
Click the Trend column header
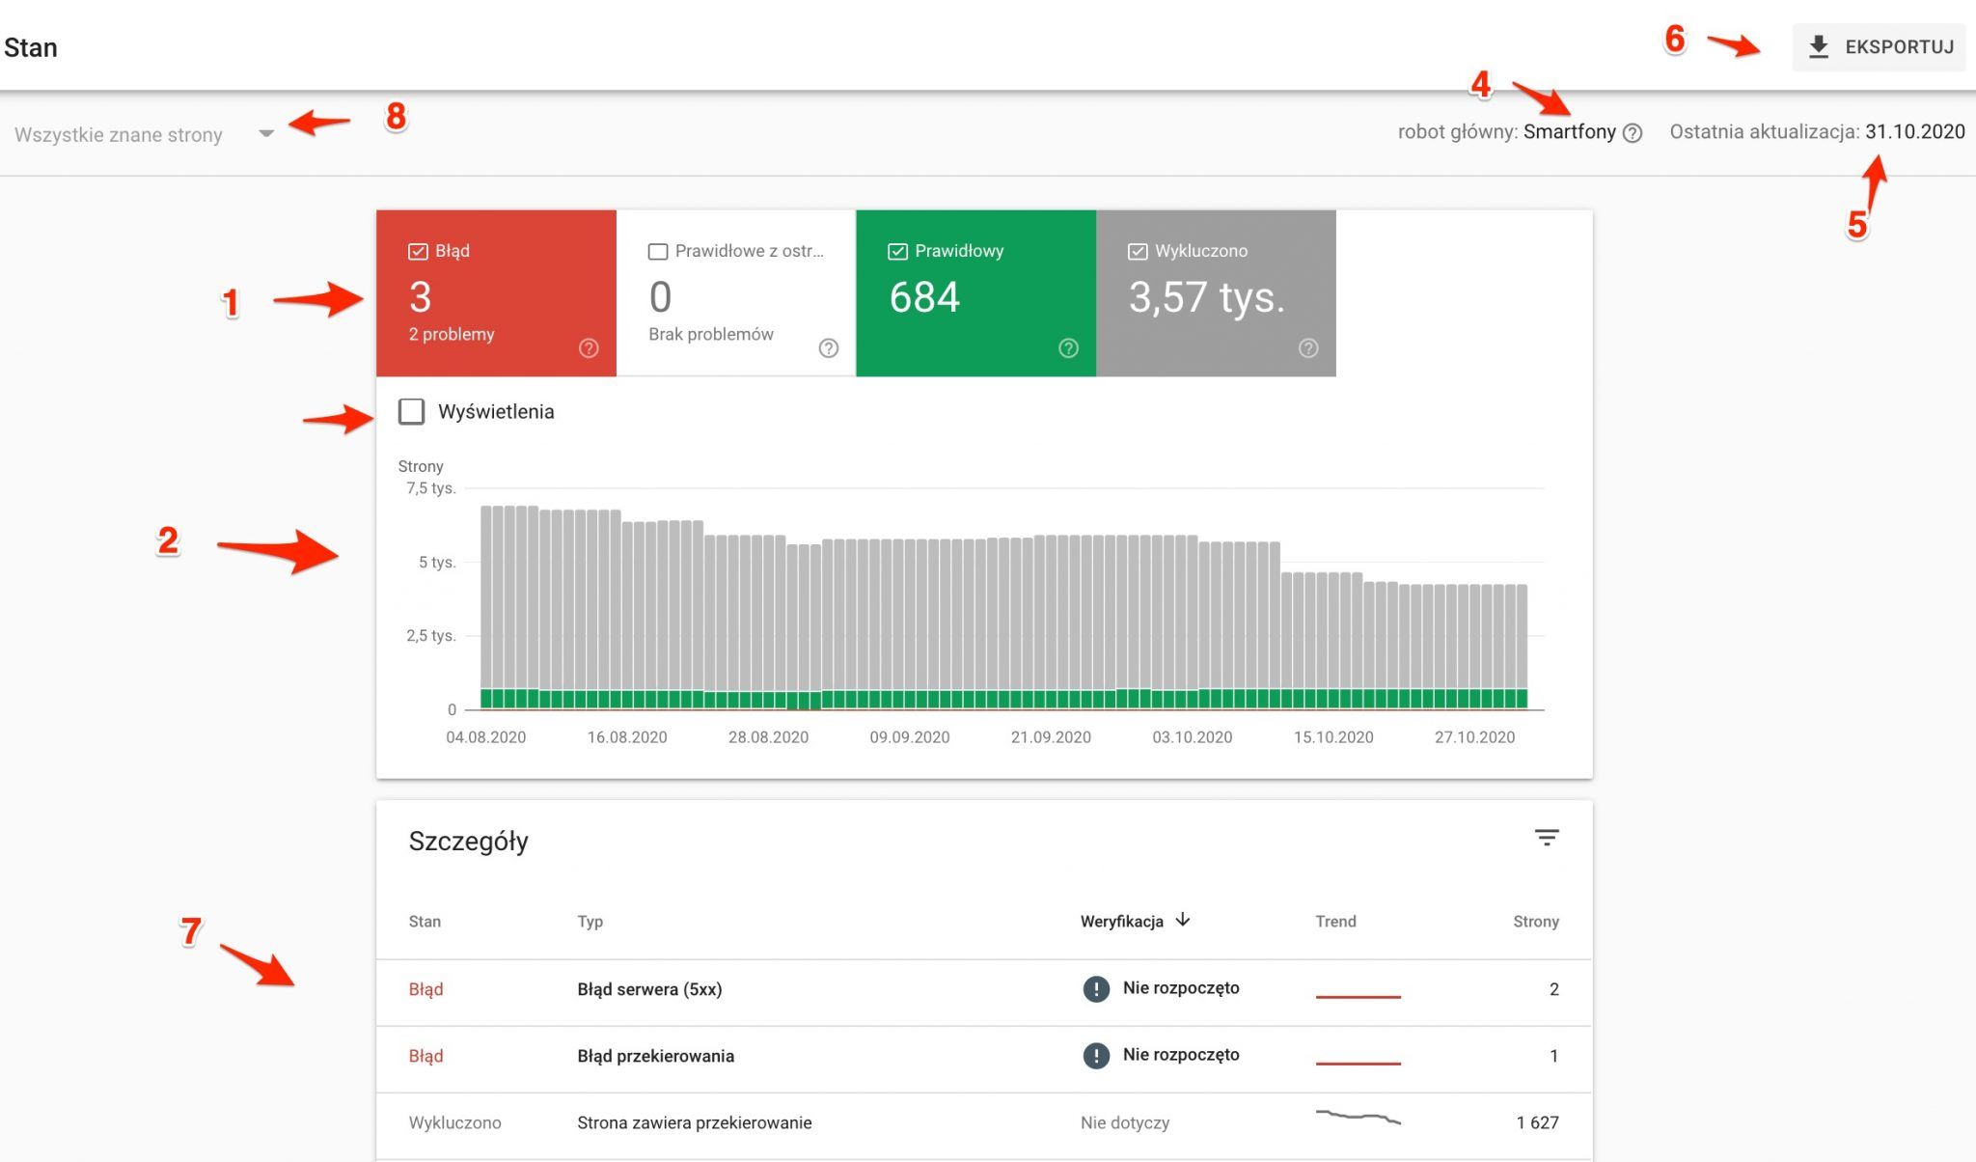[x=1335, y=921]
